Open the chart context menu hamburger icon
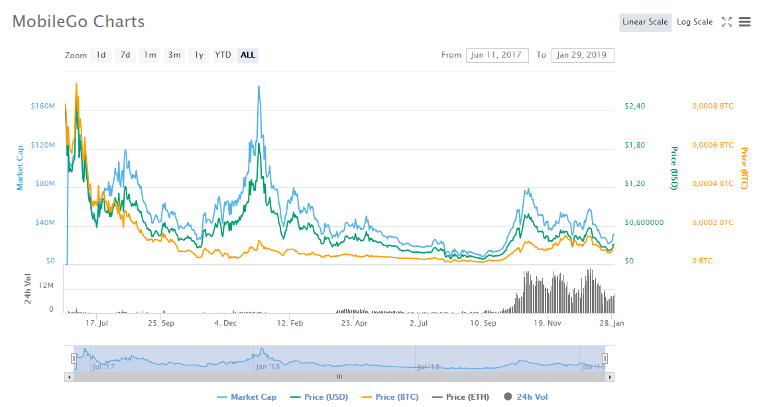 coord(744,22)
